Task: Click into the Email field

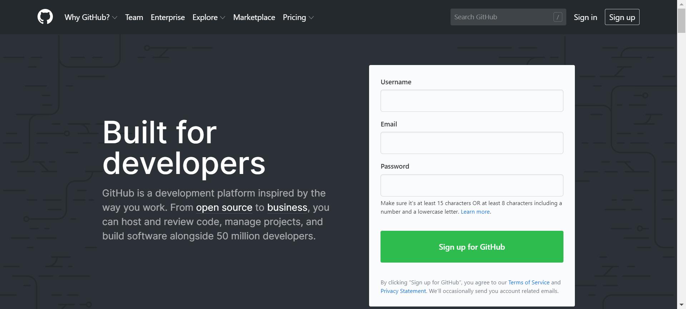Action: click(472, 143)
